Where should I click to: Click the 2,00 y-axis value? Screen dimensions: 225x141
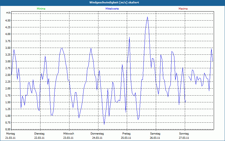pos(8,89)
